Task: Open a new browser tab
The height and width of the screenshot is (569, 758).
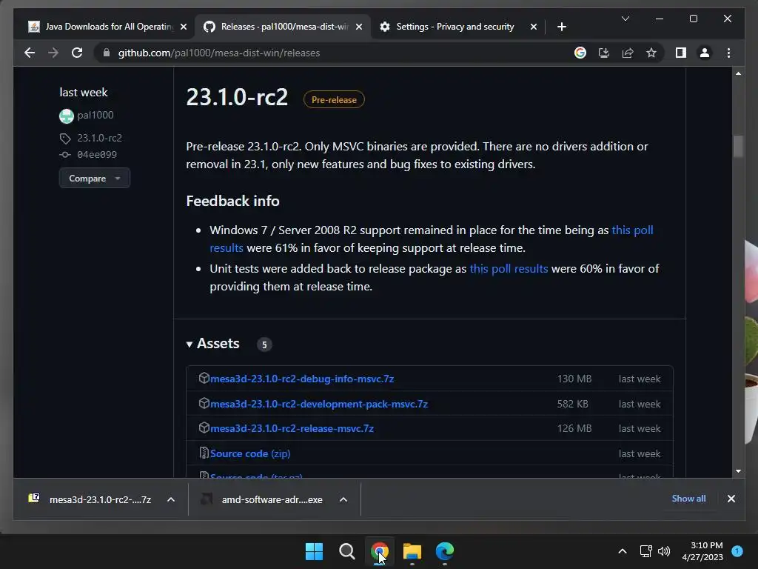Action: (561, 27)
